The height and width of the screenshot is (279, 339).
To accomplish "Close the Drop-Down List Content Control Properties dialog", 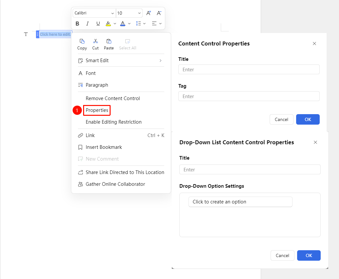I will [x=315, y=142].
